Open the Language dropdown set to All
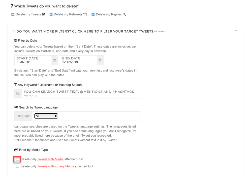 46,116
